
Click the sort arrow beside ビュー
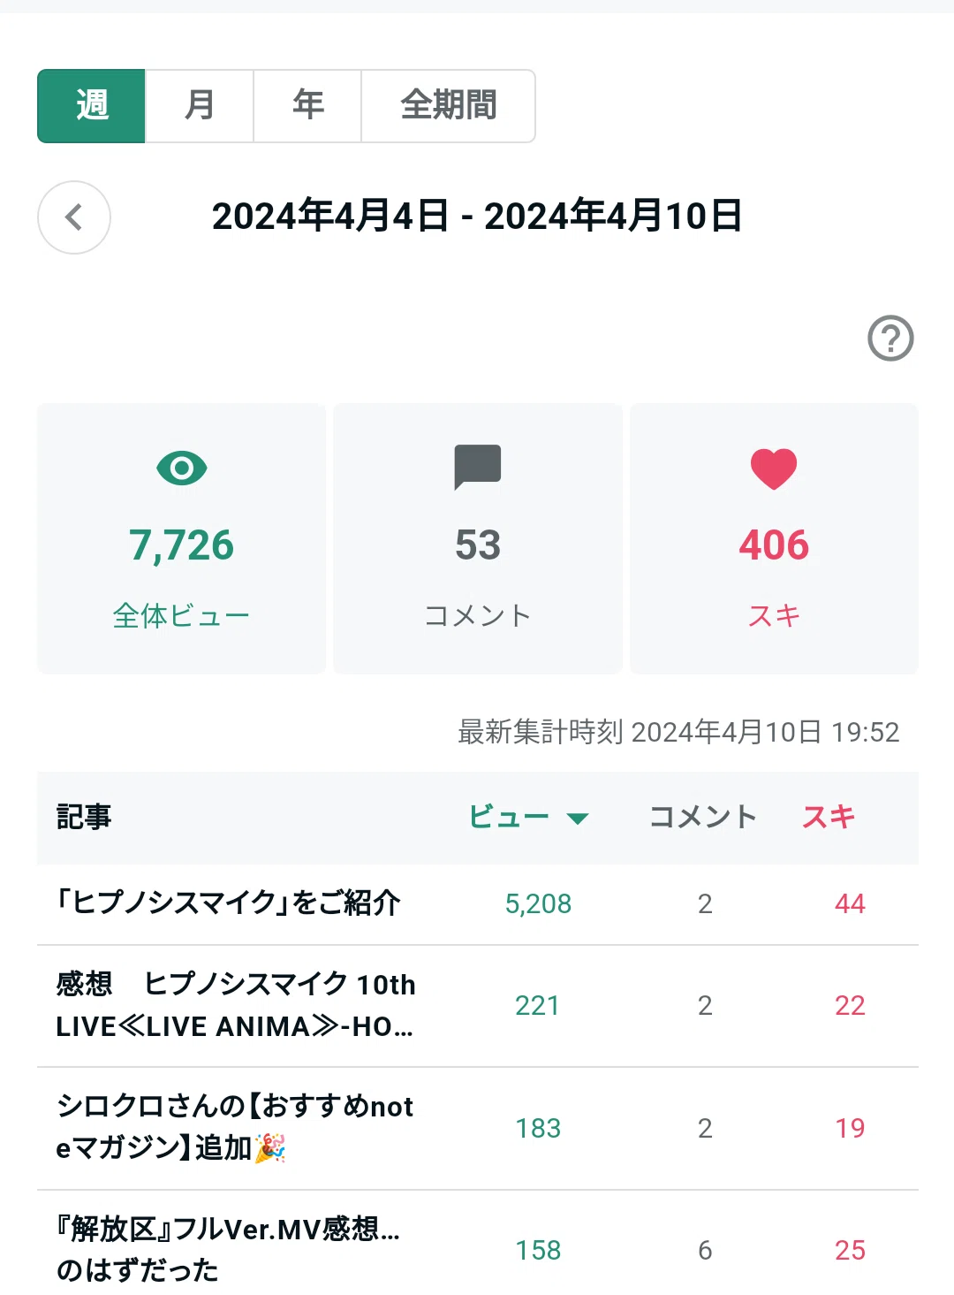(578, 819)
